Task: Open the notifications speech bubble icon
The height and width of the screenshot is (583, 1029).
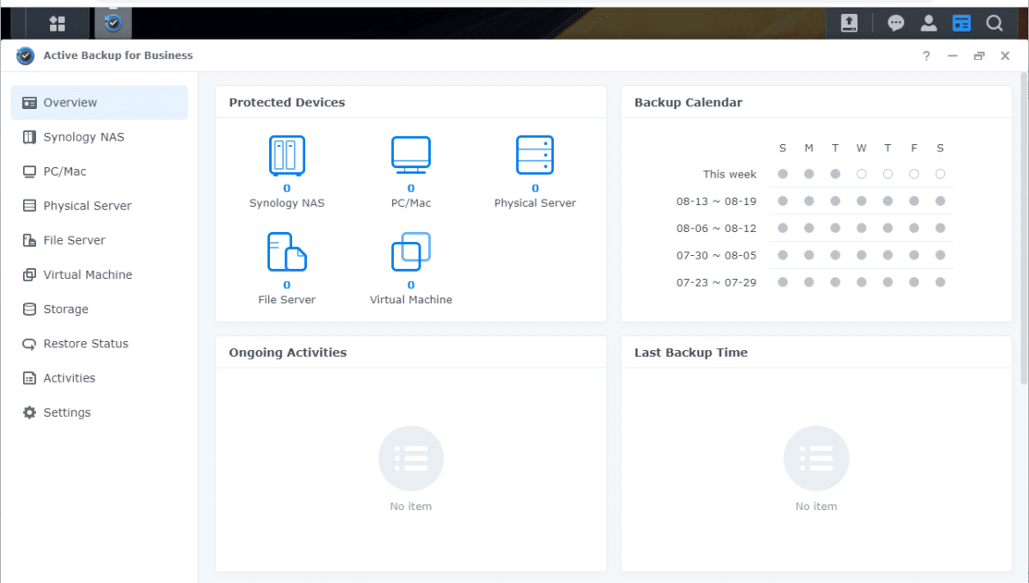Action: click(x=896, y=24)
